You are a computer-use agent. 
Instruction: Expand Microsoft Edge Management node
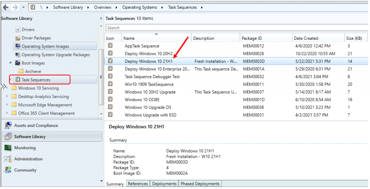pyautogui.click(x=7, y=105)
